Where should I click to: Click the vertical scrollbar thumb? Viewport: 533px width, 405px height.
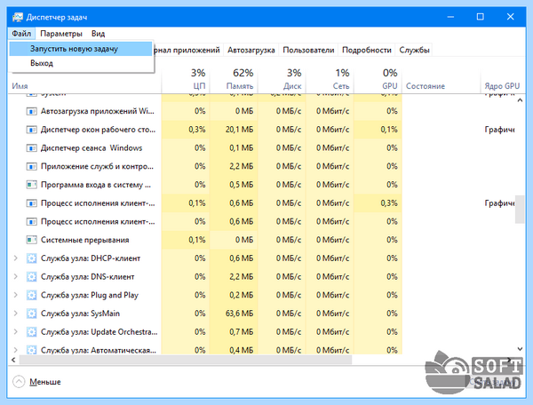click(x=520, y=209)
